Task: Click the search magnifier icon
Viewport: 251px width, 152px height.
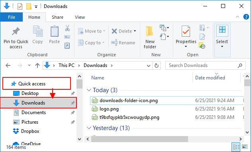Action: click(240, 65)
